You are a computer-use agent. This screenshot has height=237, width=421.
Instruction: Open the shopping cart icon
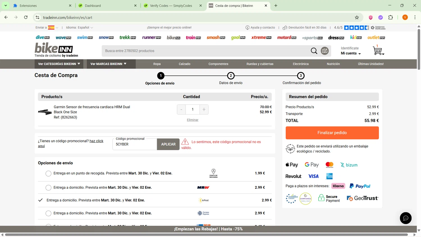point(378,51)
